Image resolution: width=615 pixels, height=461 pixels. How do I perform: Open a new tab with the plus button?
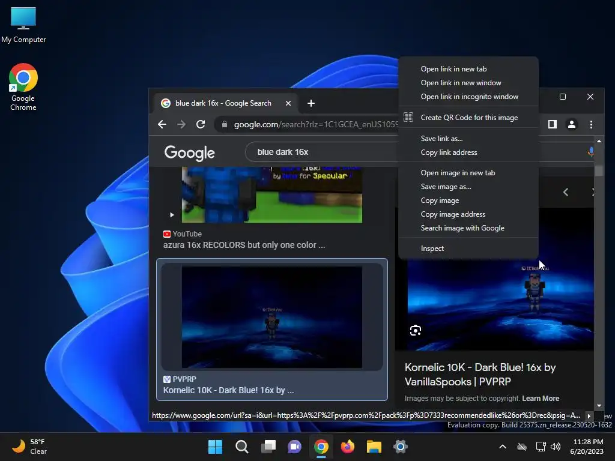pyautogui.click(x=311, y=103)
